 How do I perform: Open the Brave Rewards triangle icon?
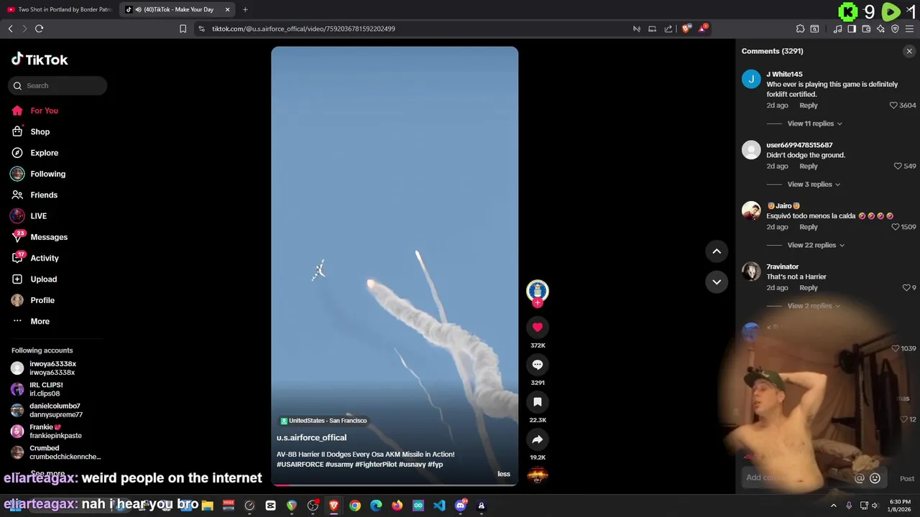702,29
